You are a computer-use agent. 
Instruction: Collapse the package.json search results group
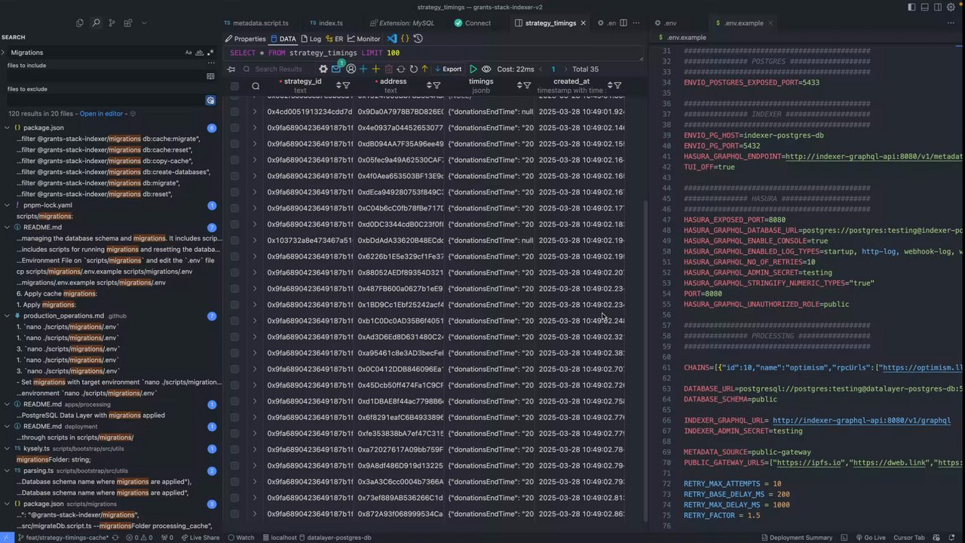[x=7, y=127]
